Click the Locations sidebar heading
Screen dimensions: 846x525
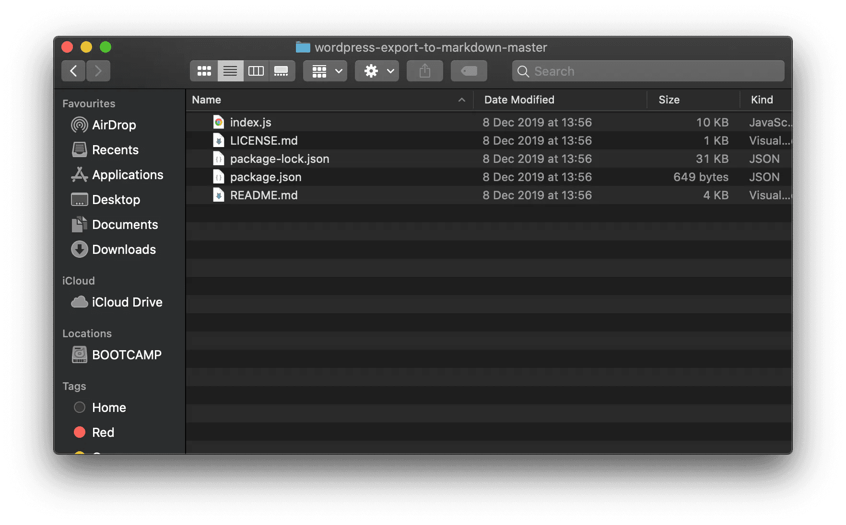(x=87, y=333)
